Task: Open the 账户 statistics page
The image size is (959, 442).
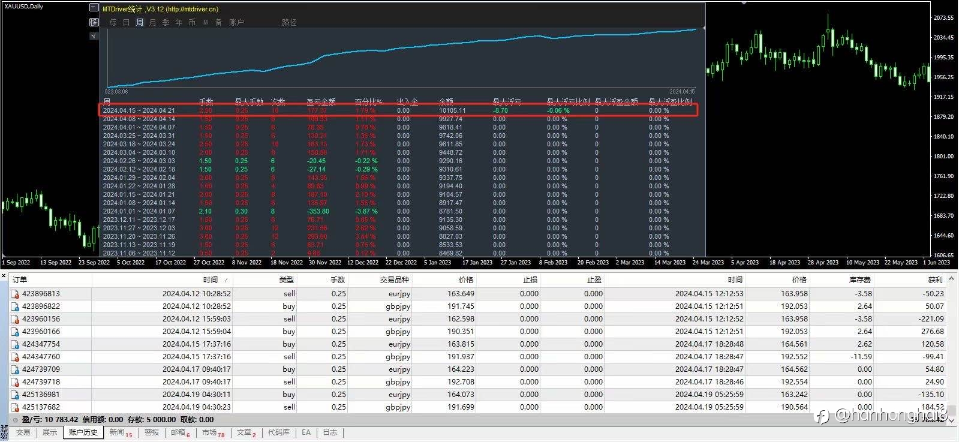Action: pyautogui.click(x=236, y=22)
